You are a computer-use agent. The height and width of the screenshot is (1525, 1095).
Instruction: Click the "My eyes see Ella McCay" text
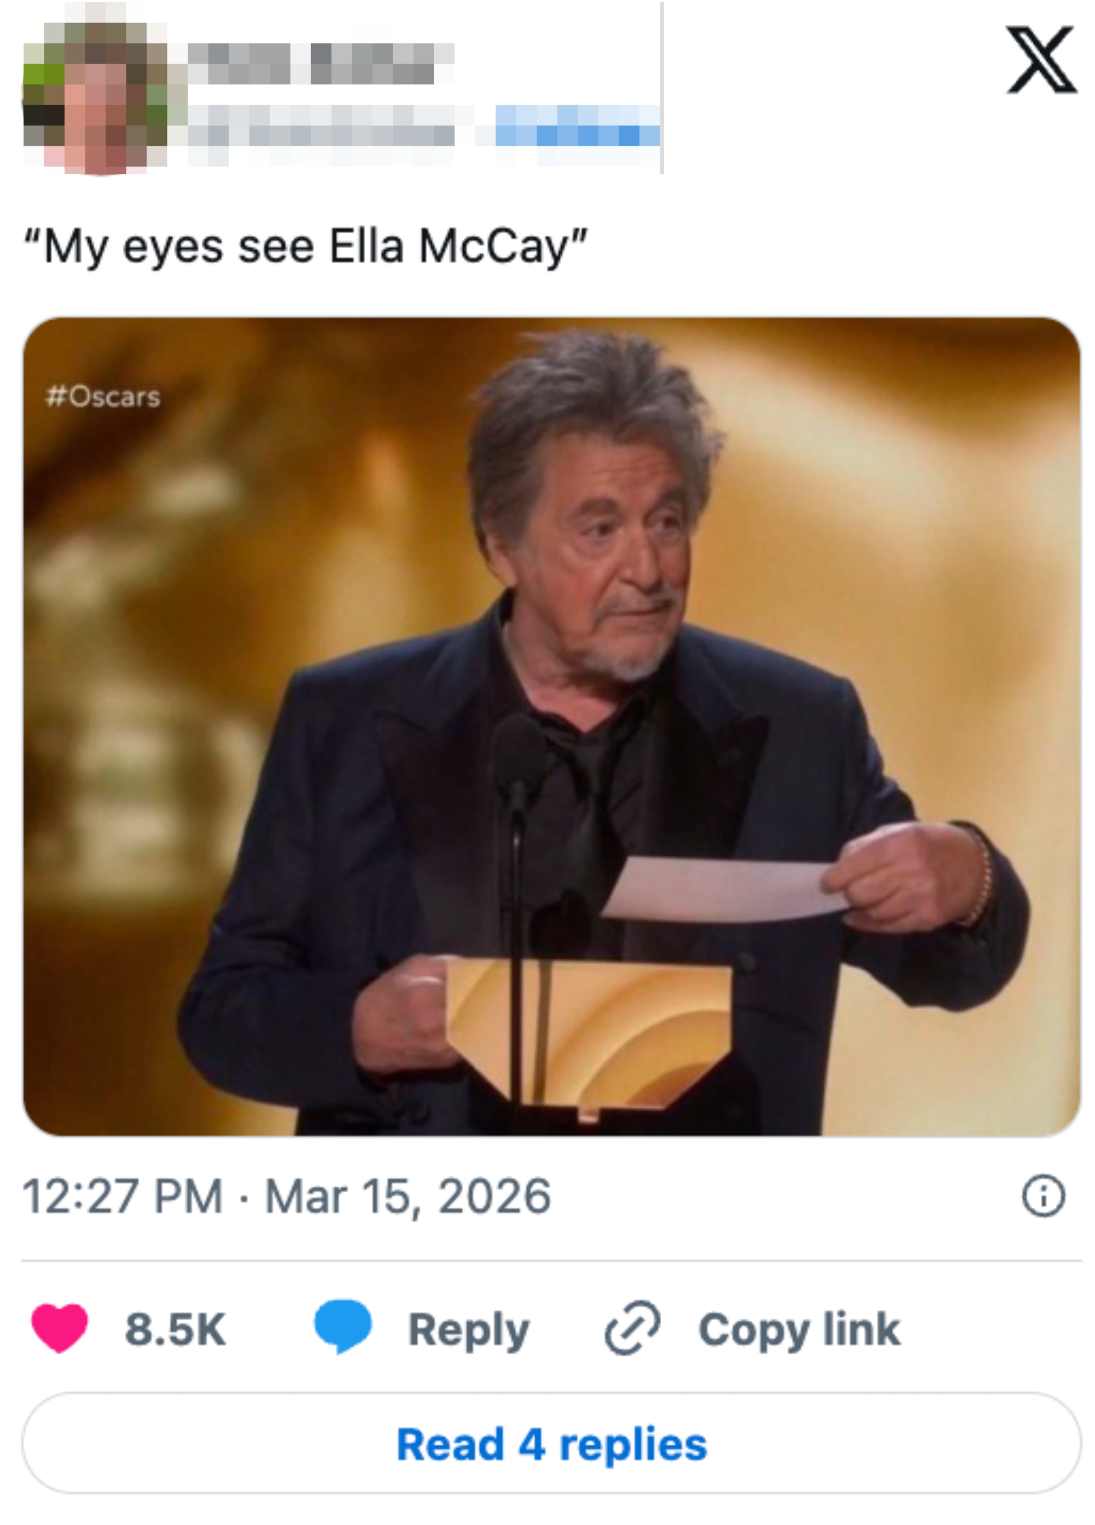(306, 248)
